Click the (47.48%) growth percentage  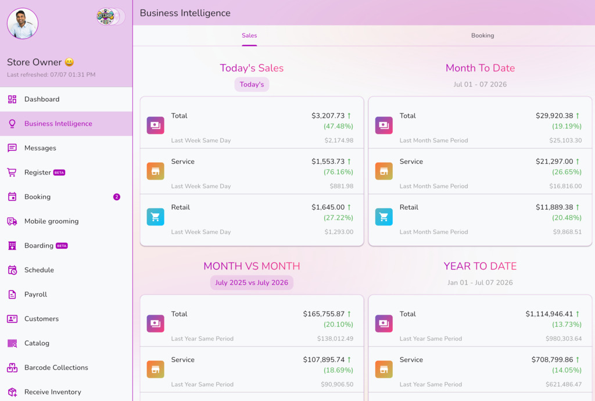click(338, 126)
